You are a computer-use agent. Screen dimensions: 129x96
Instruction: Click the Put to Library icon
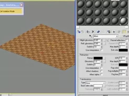[109, 32]
